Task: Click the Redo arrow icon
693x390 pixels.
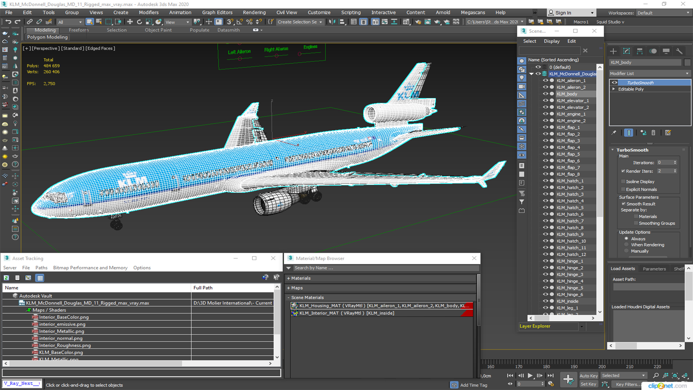Action: [x=17, y=22]
